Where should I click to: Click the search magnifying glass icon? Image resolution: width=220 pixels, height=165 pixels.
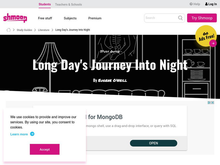[180, 18]
